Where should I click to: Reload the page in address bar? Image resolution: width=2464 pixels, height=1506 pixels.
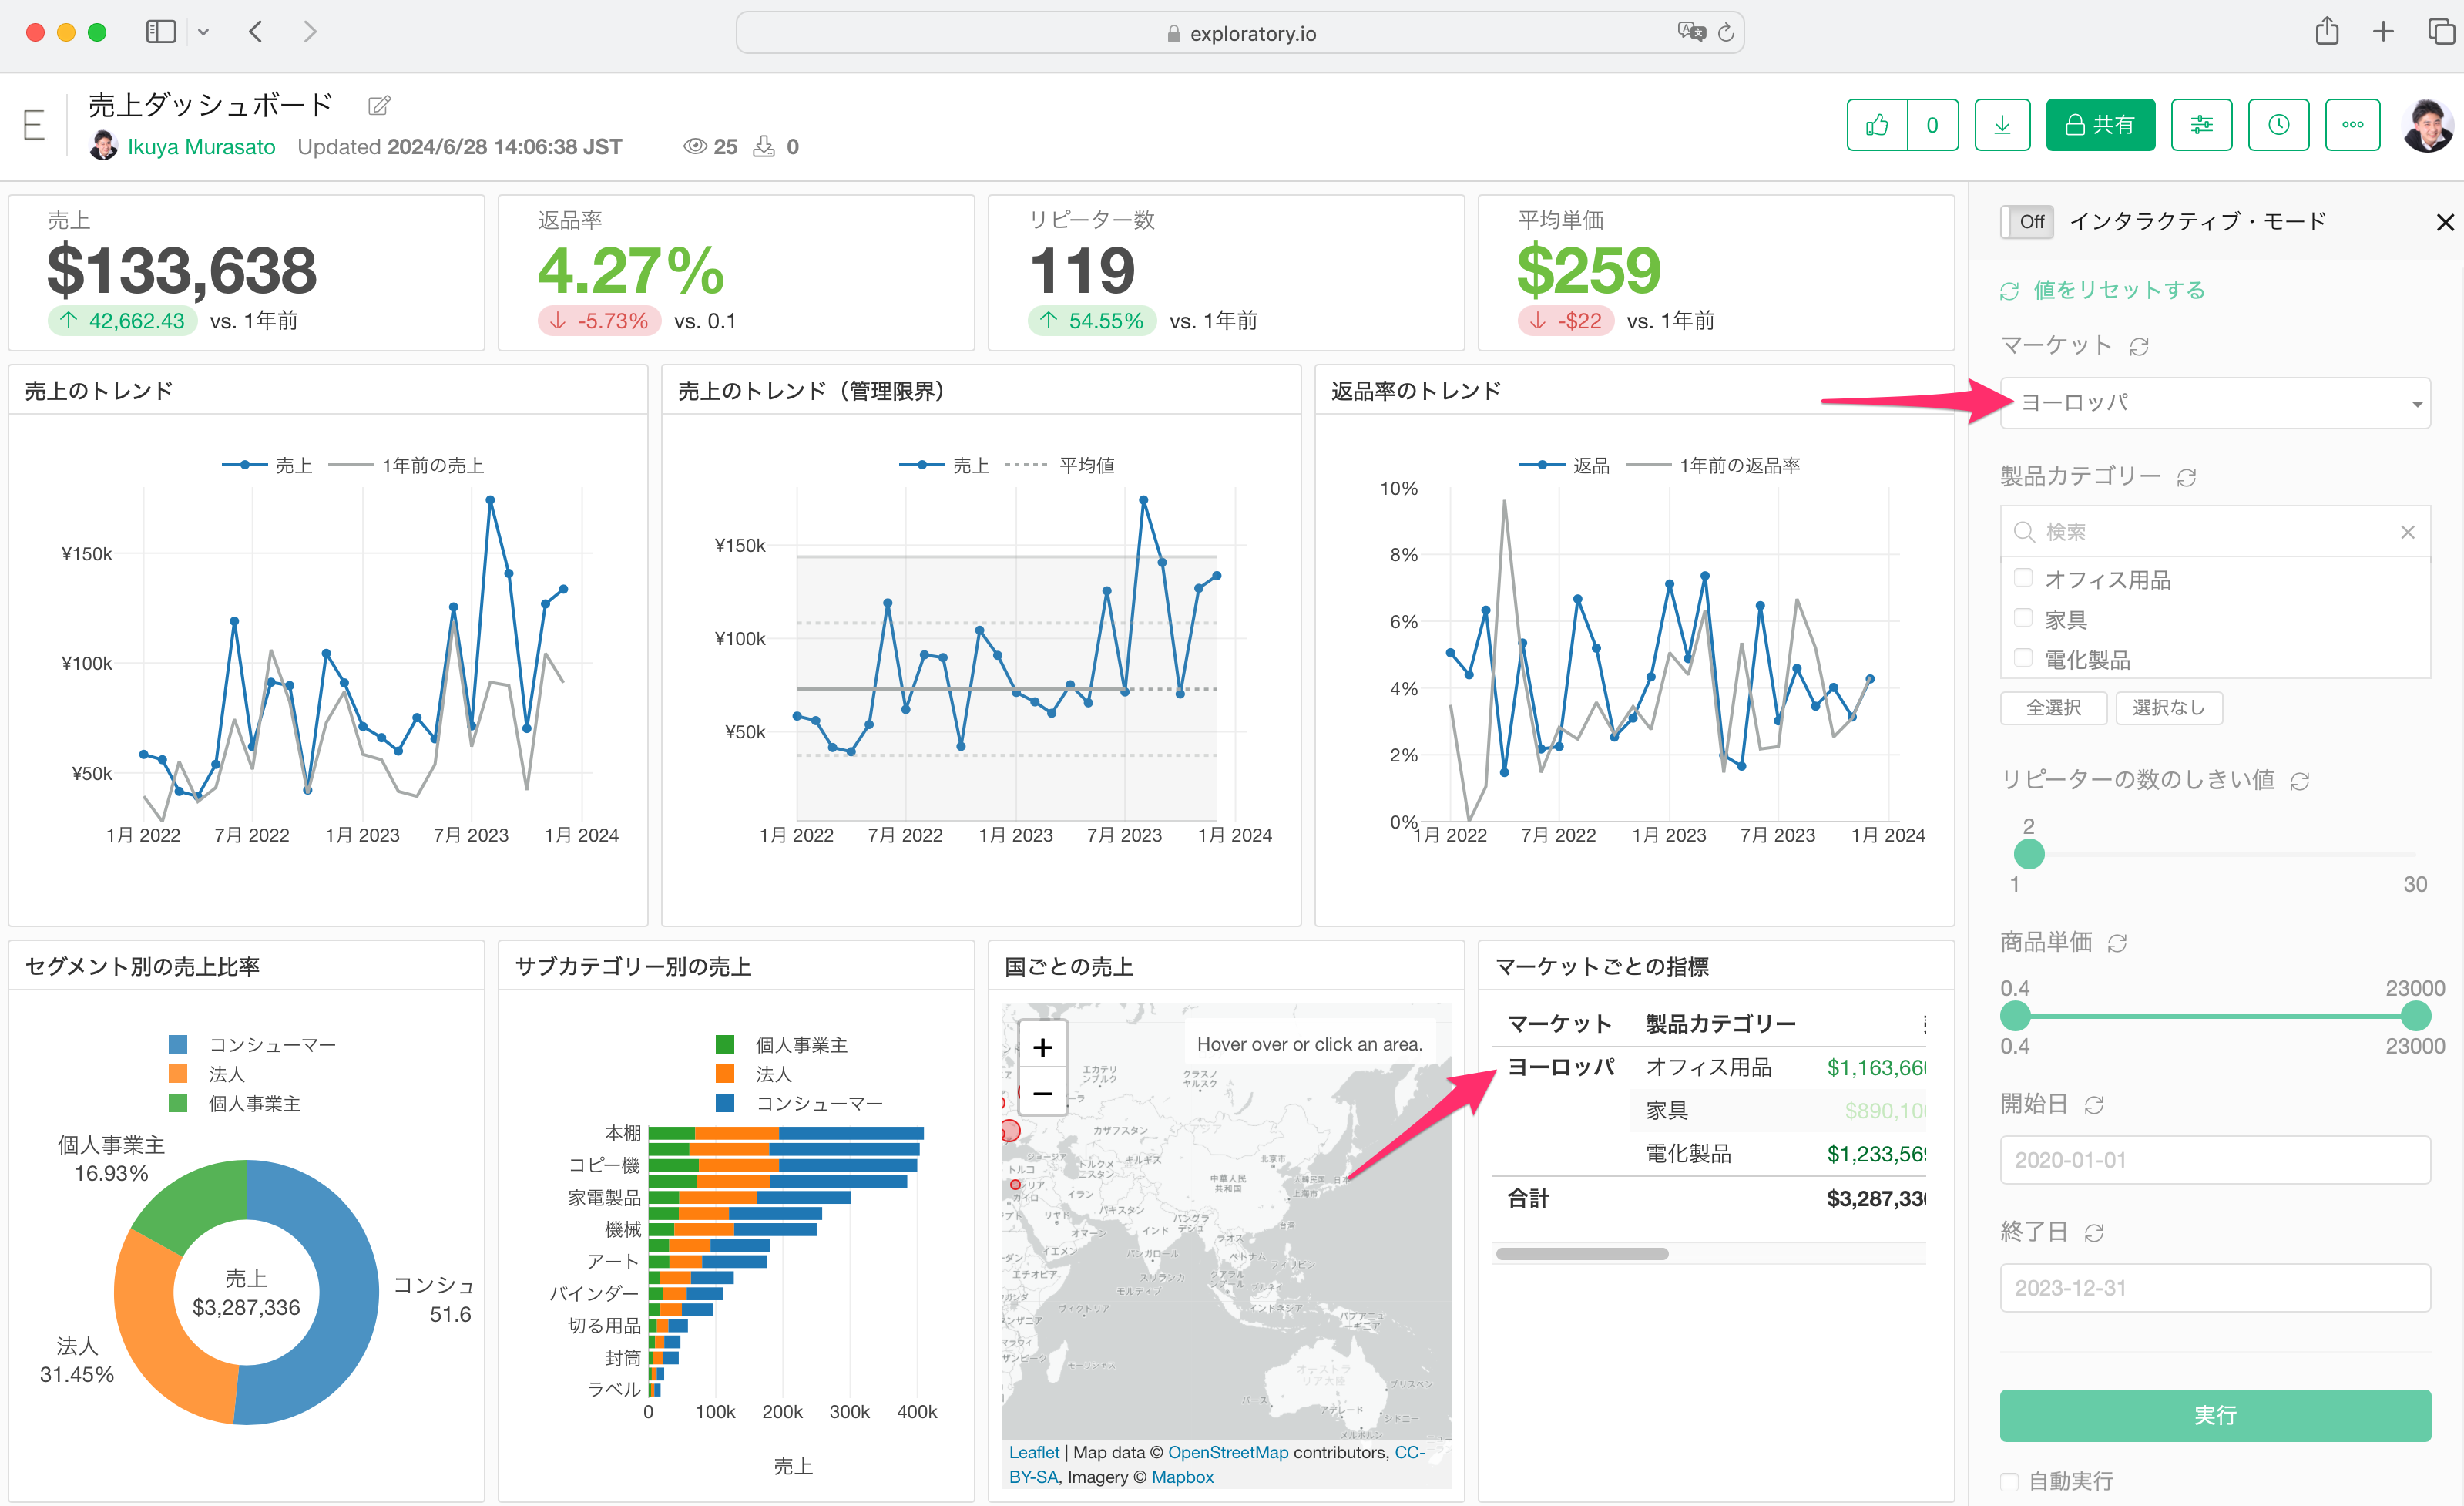tap(1726, 33)
